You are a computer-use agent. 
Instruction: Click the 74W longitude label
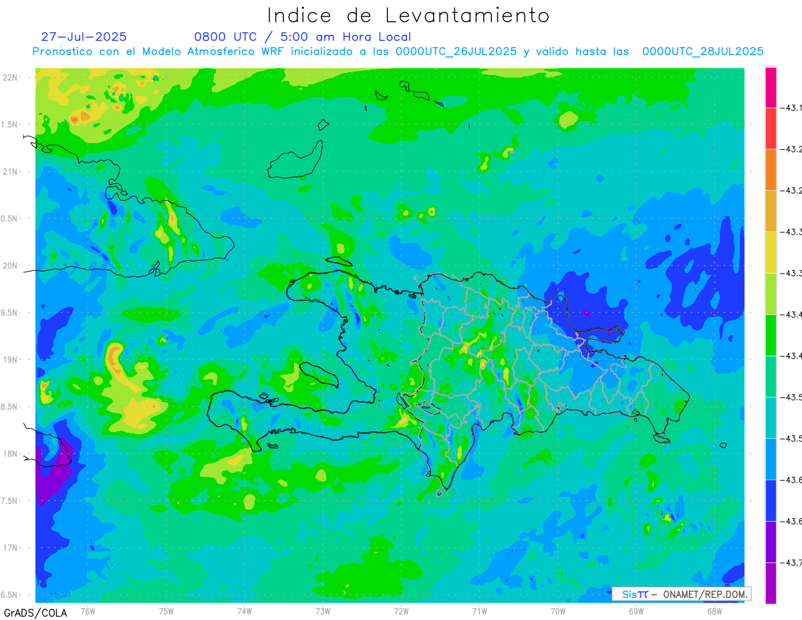pos(245,611)
